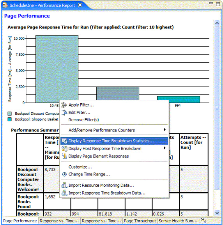Viewport: 223px width, 225px height.
Task: Click the Bookpool: Shopping Basket legend label
Action: [37, 119]
